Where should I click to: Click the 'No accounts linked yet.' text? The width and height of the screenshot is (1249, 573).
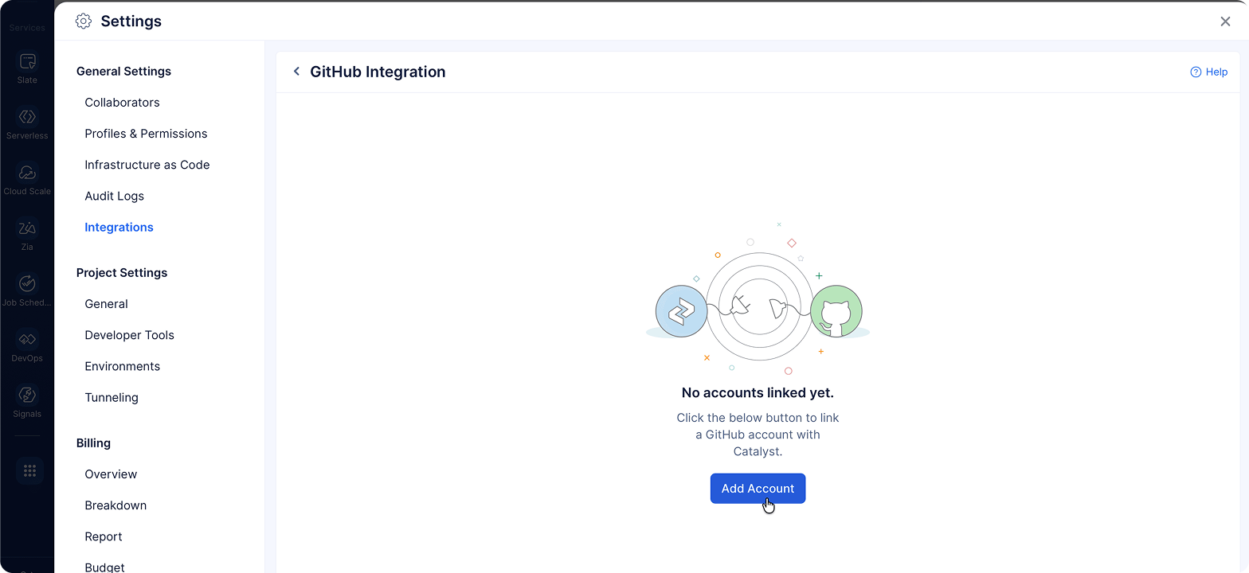click(758, 392)
